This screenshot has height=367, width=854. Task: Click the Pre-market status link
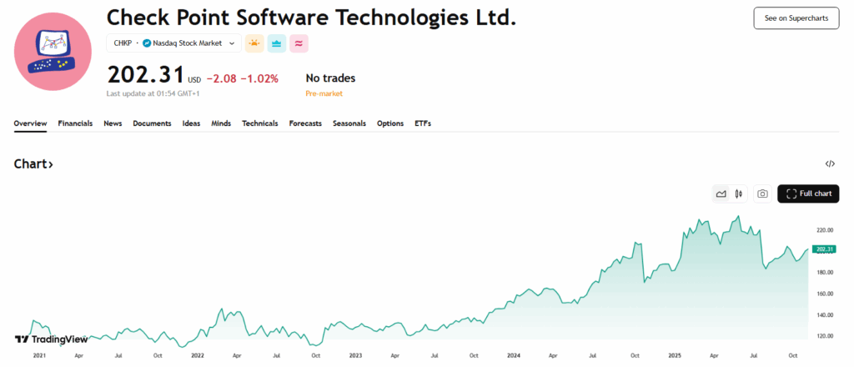(325, 94)
